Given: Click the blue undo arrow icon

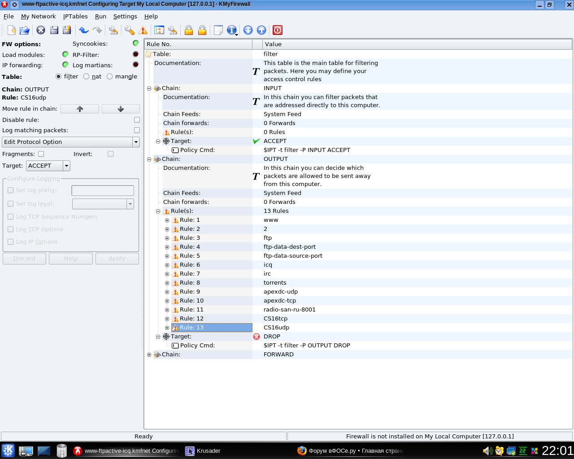Looking at the screenshot, I should pyautogui.click(x=84, y=30).
